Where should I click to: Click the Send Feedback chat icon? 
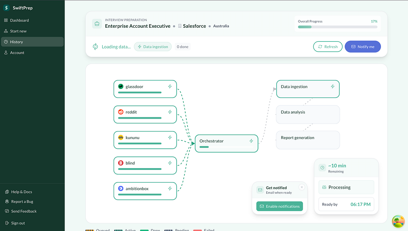pyautogui.click(x=7, y=211)
